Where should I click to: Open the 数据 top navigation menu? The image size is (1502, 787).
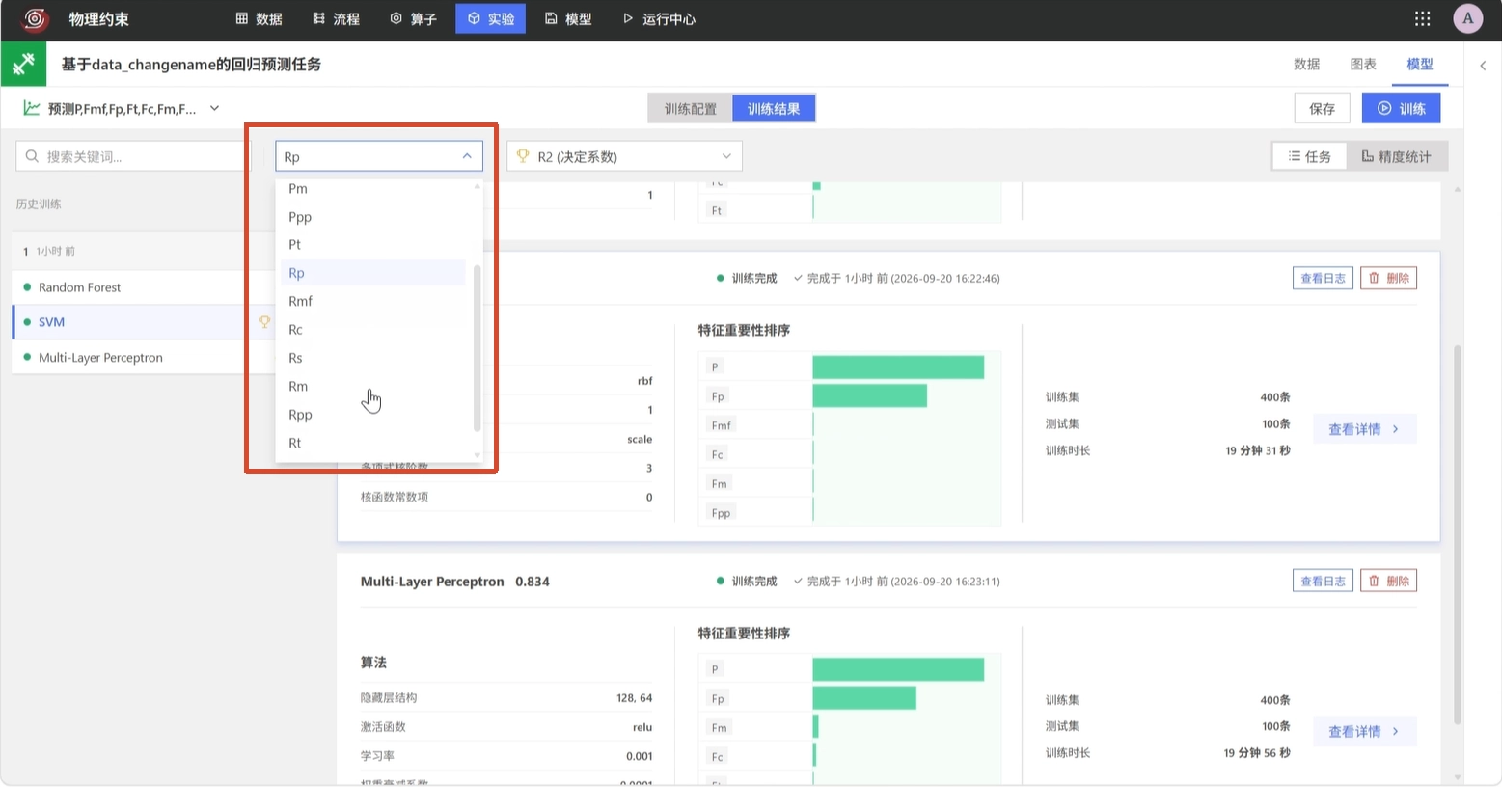coord(259,18)
